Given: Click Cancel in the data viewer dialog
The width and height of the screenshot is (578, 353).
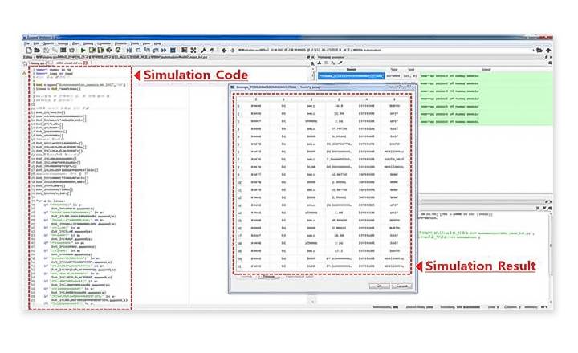Looking at the screenshot, I should click(x=401, y=286).
